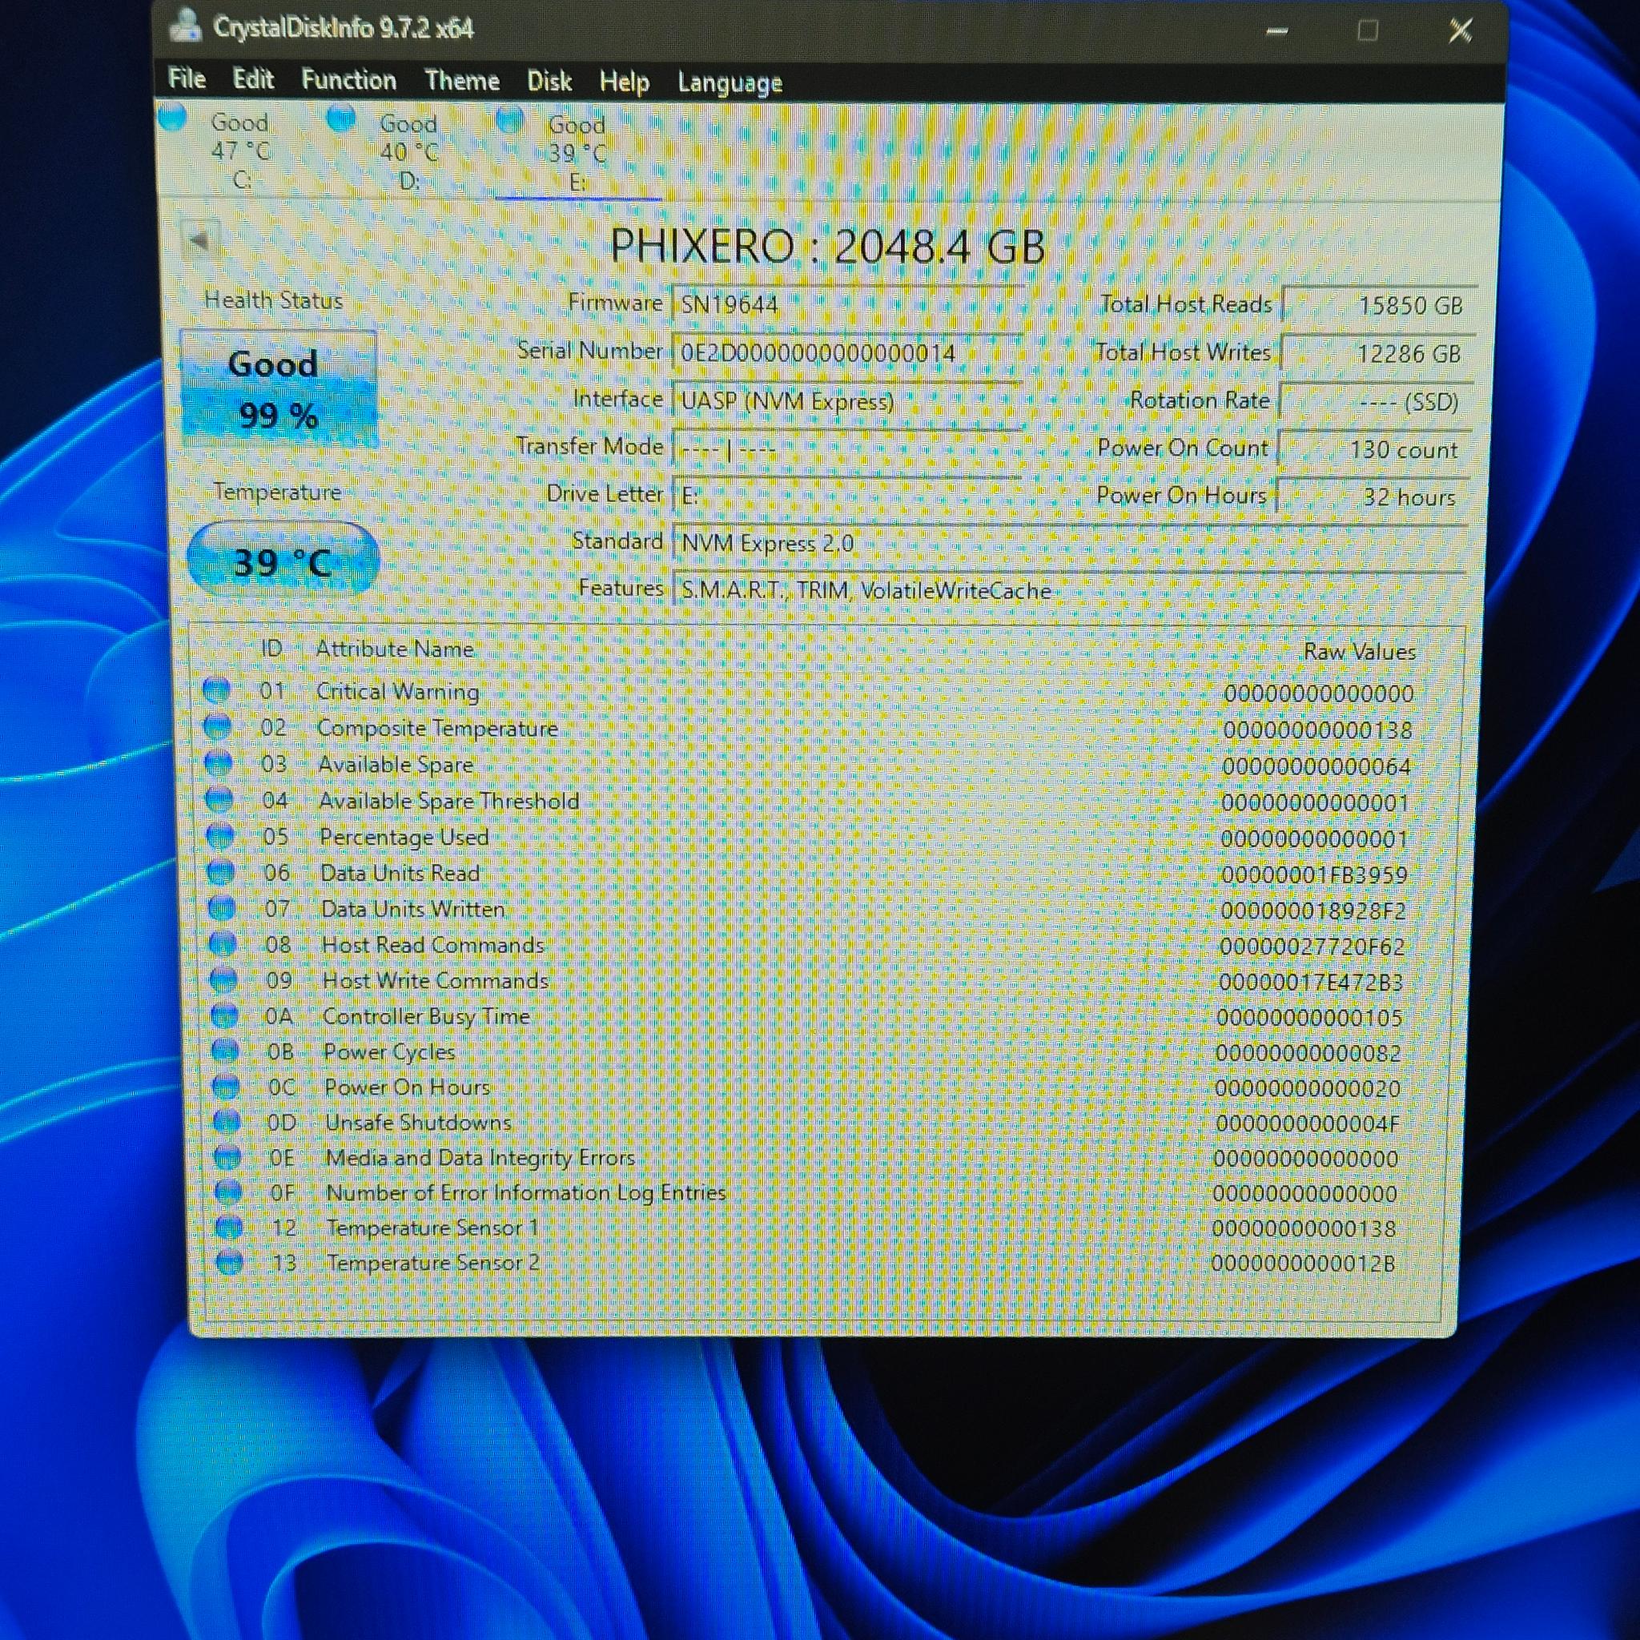
Task: Click the Health Status label
Action: tap(273, 300)
